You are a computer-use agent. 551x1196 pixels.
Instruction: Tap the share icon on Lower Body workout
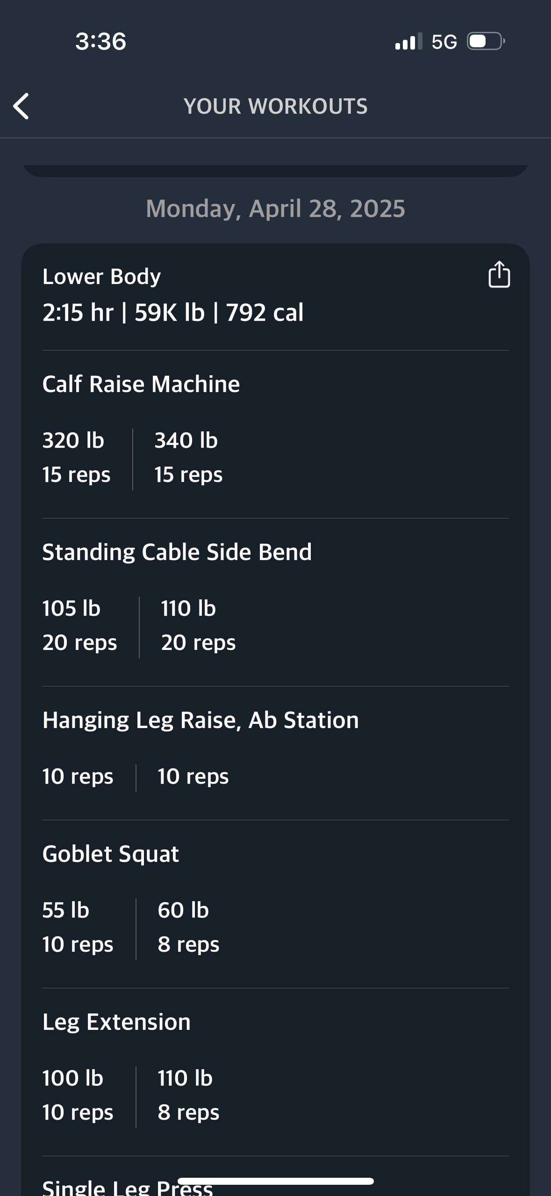pyautogui.click(x=499, y=274)
